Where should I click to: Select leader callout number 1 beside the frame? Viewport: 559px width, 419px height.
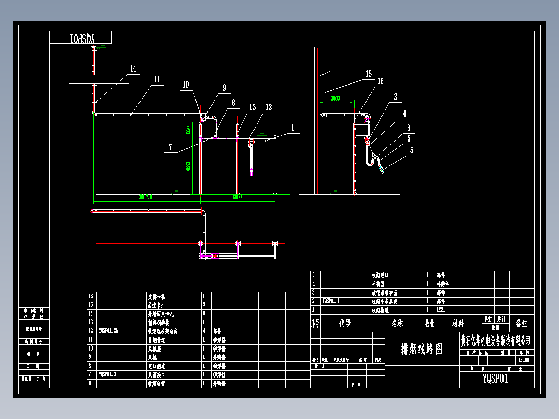point(292,128)
